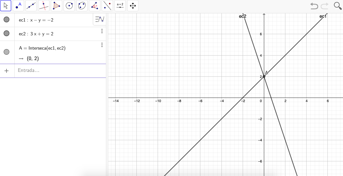This screenshot has height=176, width=343.
Task: Click the plus button beside Entrada
Action: (6, 71)
